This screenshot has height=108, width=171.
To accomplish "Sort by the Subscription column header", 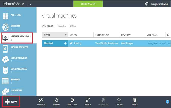I will 106,35.
